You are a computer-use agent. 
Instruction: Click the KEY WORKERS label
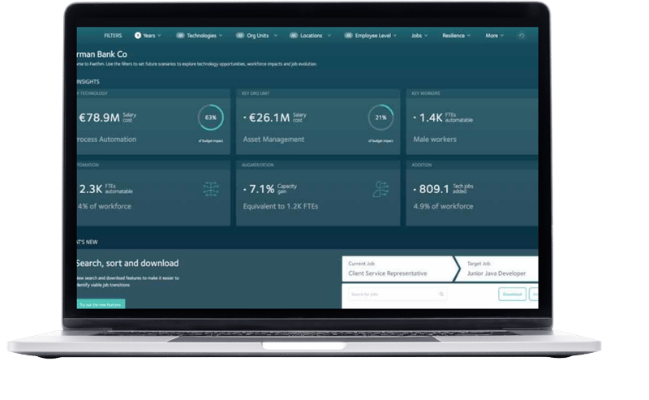tap(425, 93)
